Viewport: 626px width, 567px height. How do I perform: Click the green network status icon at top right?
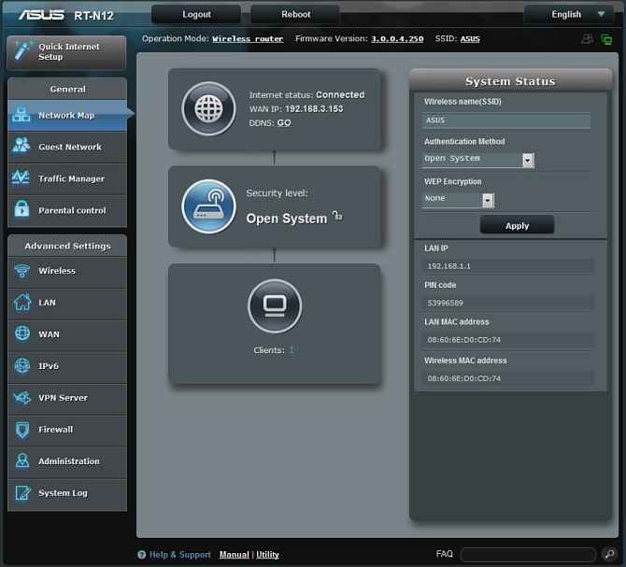tap(606, 39)
